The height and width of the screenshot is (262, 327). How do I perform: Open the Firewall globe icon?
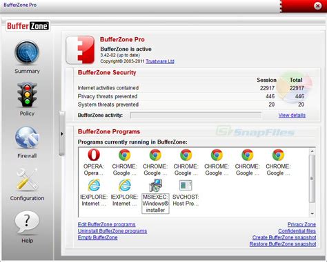pyautogui.click(x=27, y=138)
